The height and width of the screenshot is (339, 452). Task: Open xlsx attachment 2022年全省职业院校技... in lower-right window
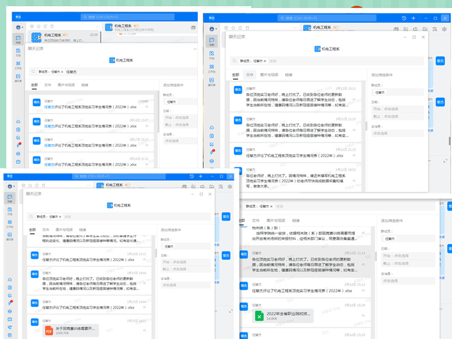pyautogui.click(x=283, y=316)
